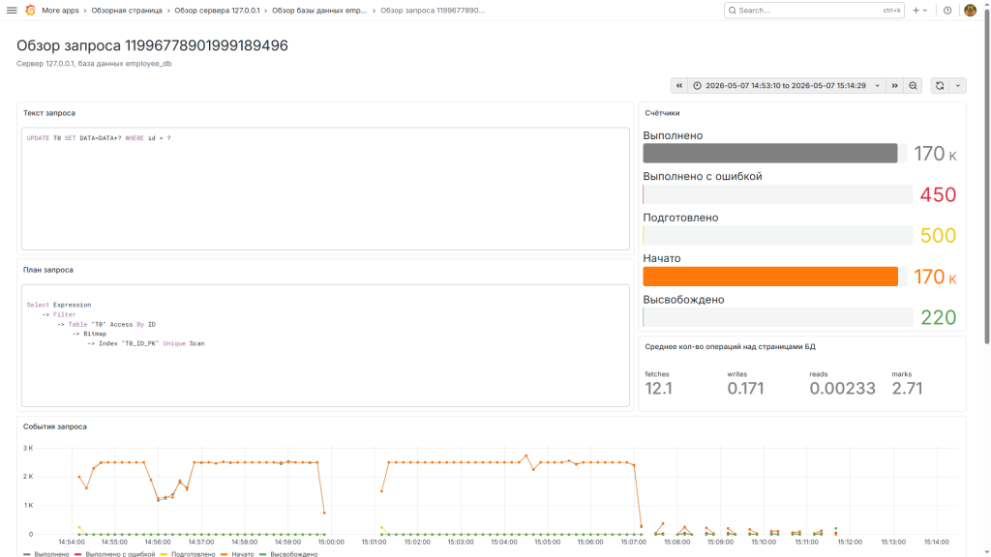The image size is (991, 557).
Task: Expand the time range picker chevron
Action: pos(877,86)
